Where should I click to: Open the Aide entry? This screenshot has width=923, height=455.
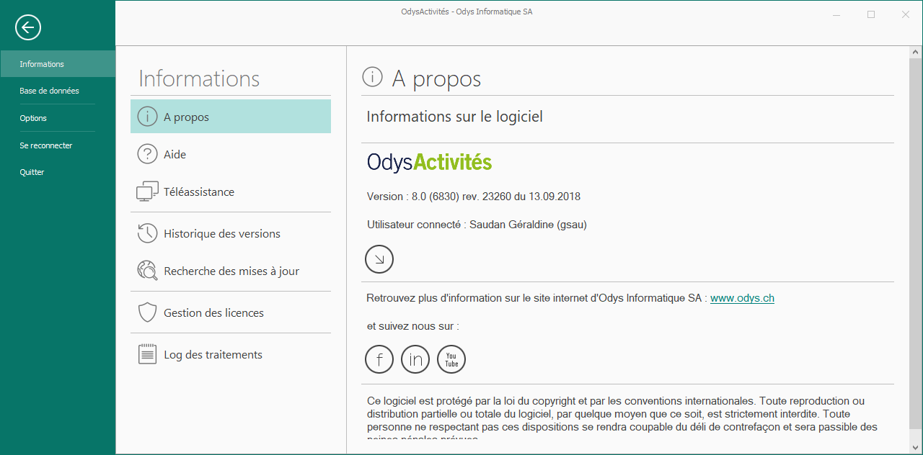(x=231, y=154)
